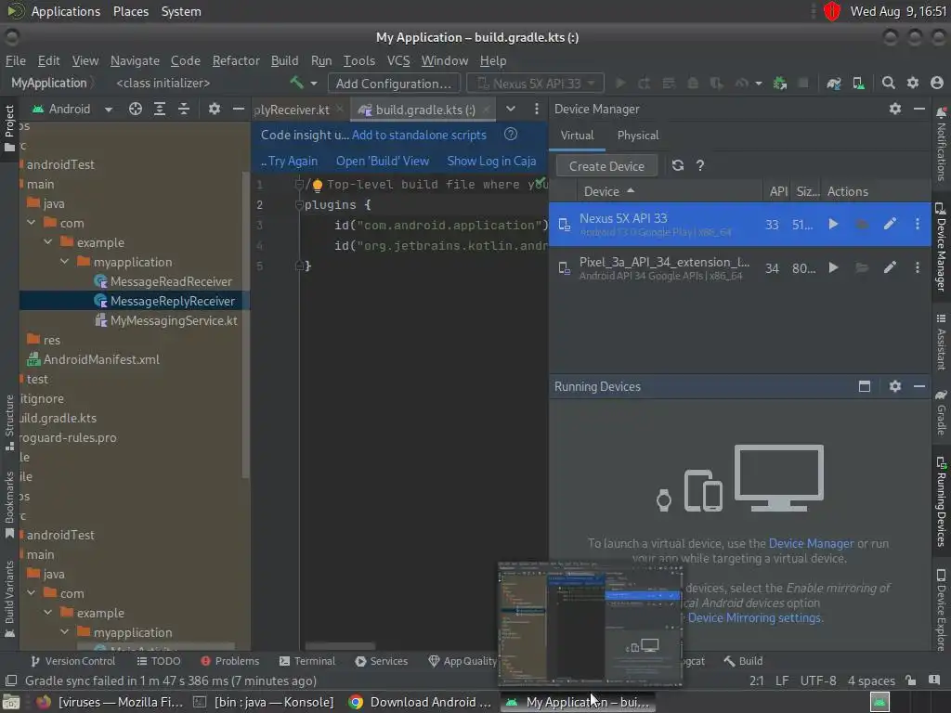Image resolution: width=951 pixels, height=713 pixels.
Task: Collapse all icon in Project panel
Action: pos(184,110)
